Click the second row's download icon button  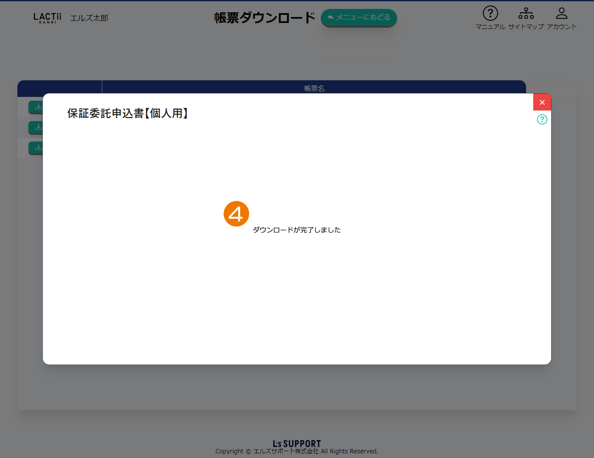36,127
